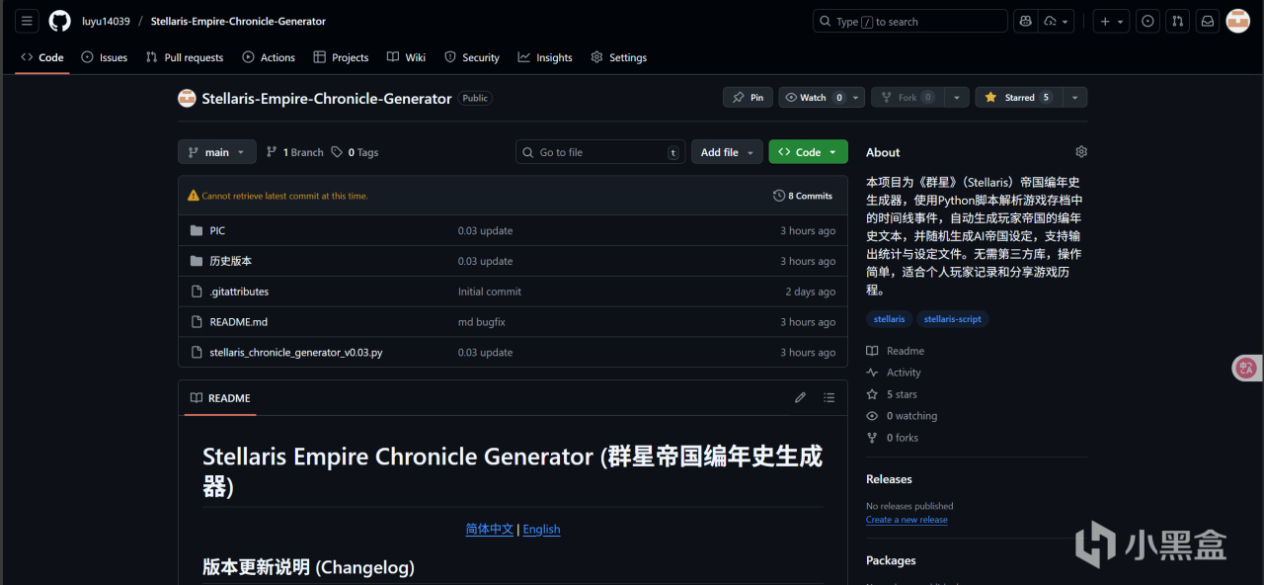This screenshot has height=585, width=1264.
Task: Click the Fork button
Action: [x=907, y=98]
